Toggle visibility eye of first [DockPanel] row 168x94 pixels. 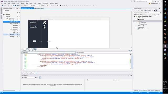pyautogui.click(x=18, y=18)
